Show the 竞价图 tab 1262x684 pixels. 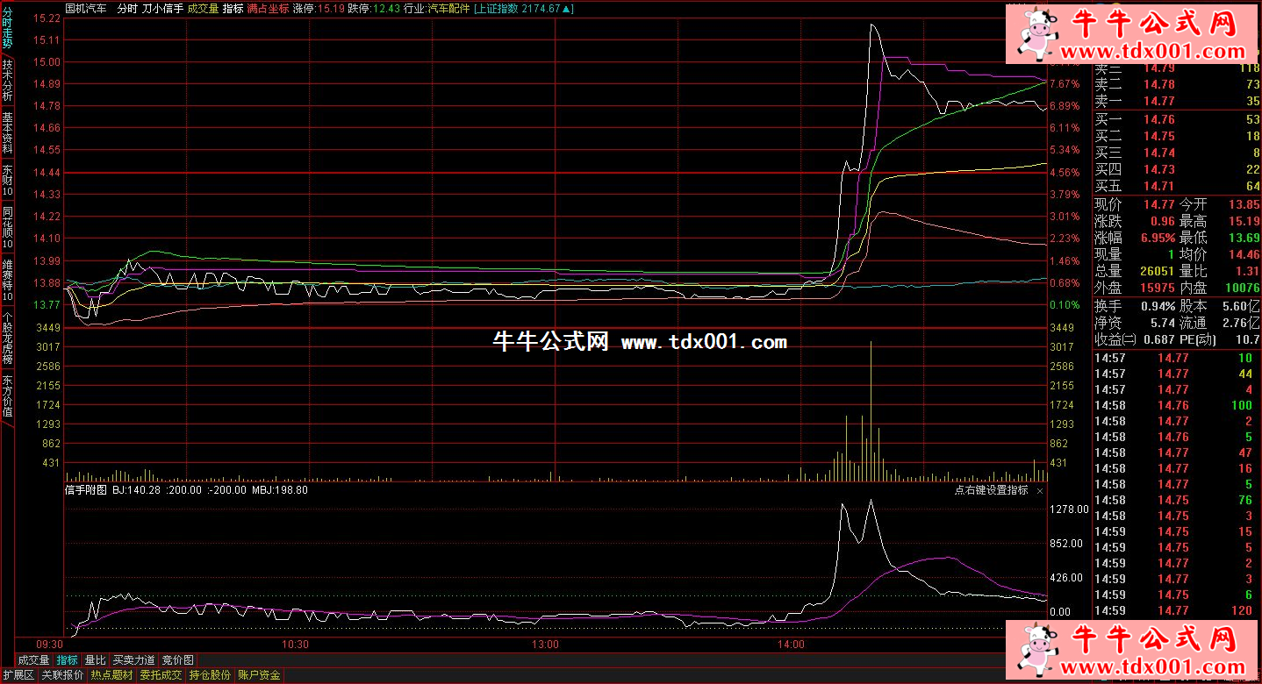(x=178, y=660)
